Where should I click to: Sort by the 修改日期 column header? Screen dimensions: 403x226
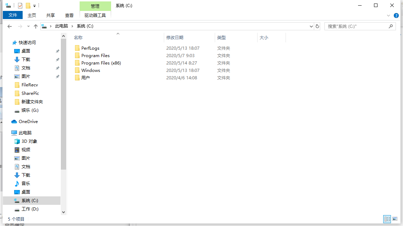175,38
